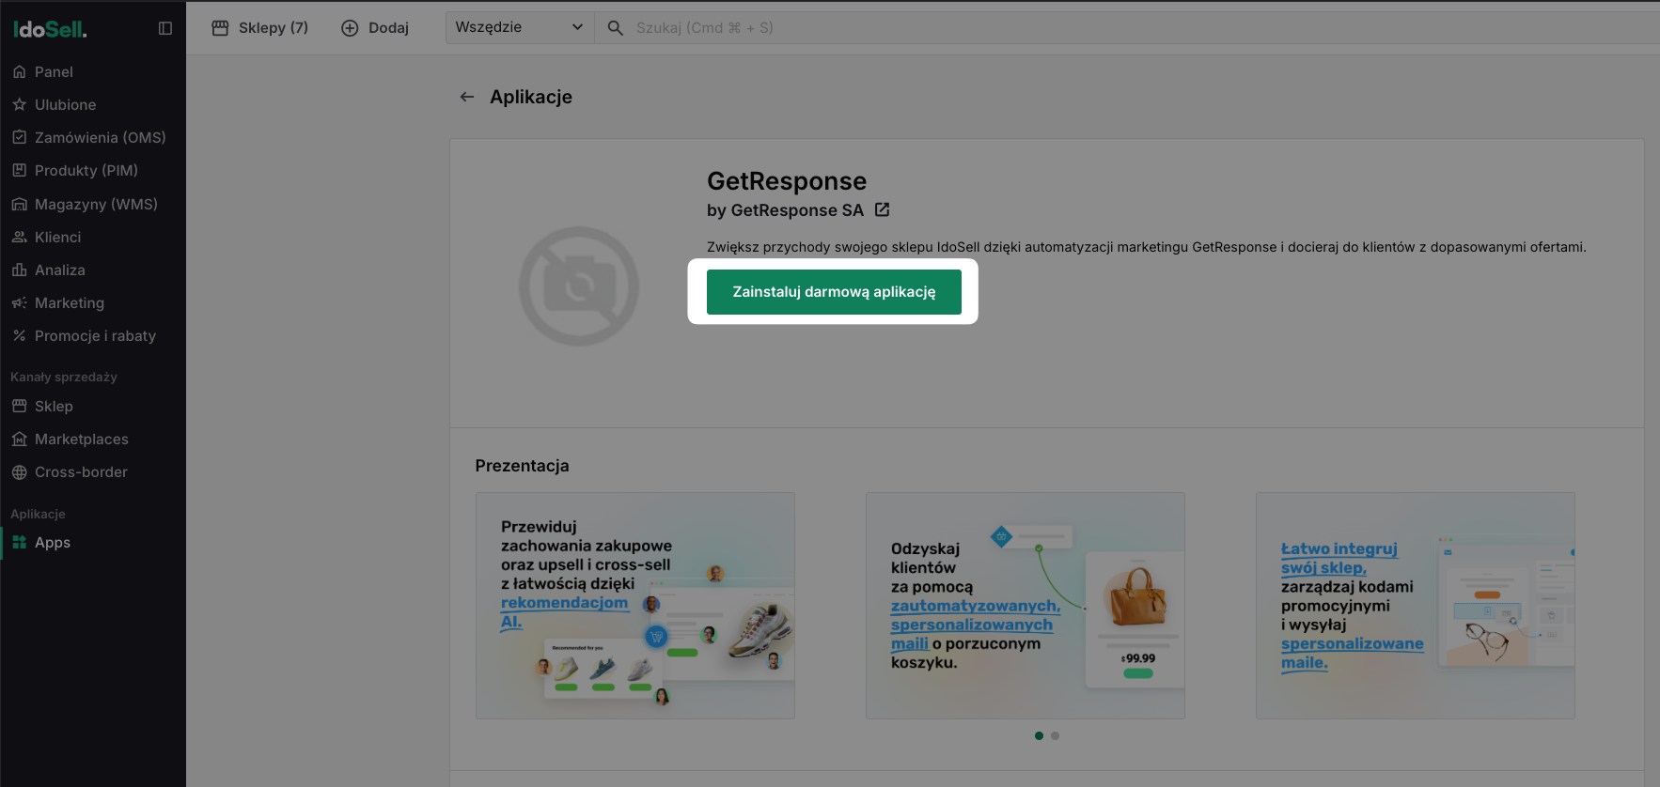The image size is (1660, 787).
Task: Open the shop integration presentation slide
Action: 1416,606
